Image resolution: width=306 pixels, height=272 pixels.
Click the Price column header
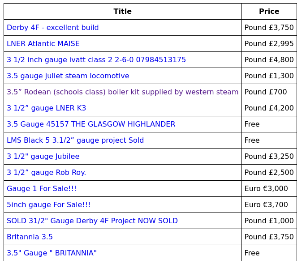click(x=269, y=12)
